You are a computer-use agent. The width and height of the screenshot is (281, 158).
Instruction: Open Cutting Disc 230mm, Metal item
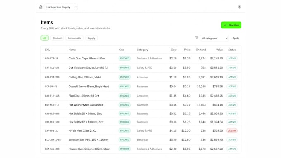[x=85, y=77]
